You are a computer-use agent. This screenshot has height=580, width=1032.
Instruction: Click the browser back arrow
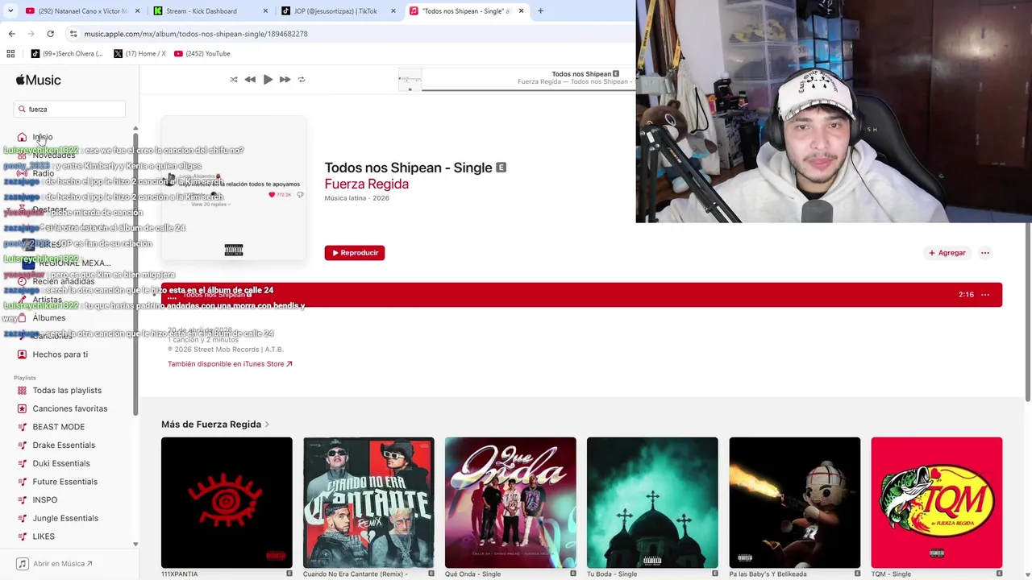point(11,34)
